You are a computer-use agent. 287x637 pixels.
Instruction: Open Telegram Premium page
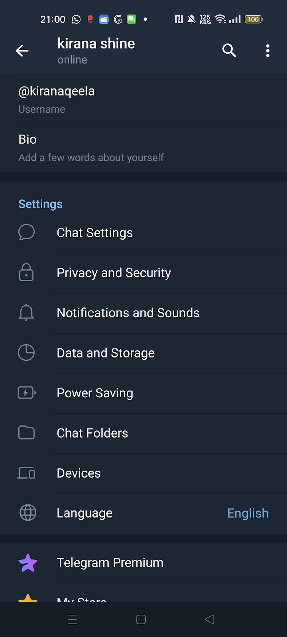[x=110, y=563]
